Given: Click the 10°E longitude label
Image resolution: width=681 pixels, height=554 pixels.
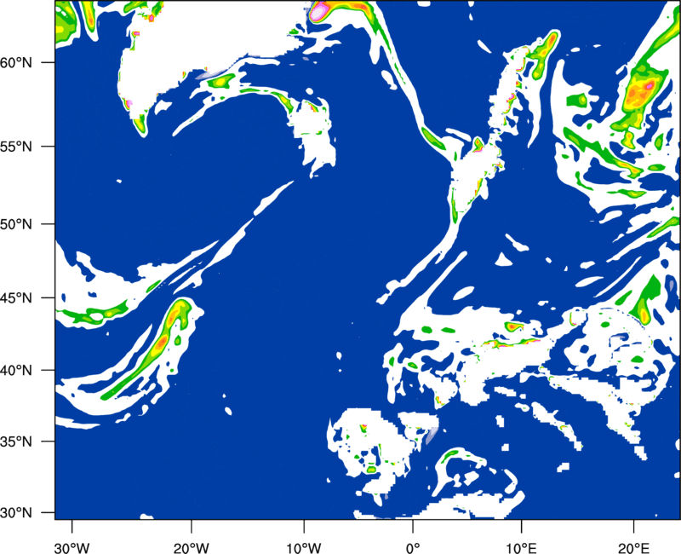Looking at the screenshot, I should click(x=521, y=548).
